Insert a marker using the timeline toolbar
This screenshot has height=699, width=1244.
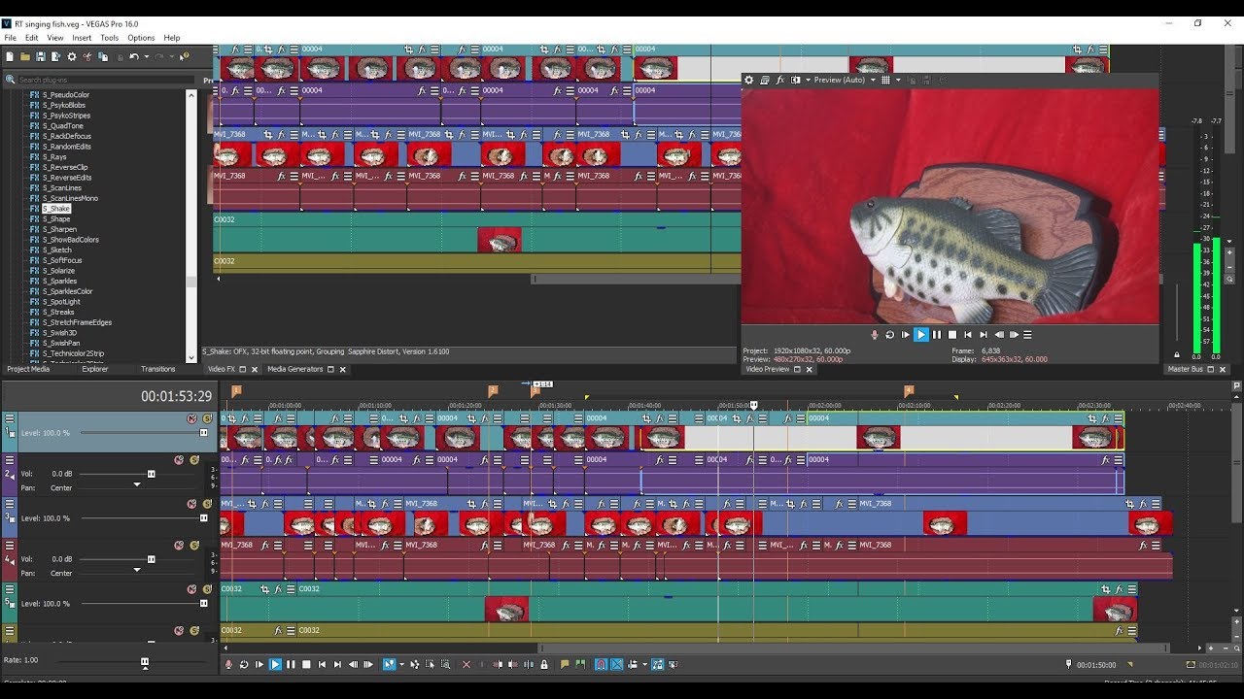point(565,665)
